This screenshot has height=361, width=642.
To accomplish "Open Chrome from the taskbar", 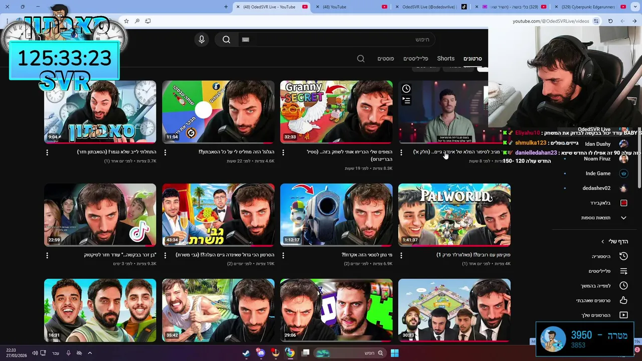I will click(290, 353).
